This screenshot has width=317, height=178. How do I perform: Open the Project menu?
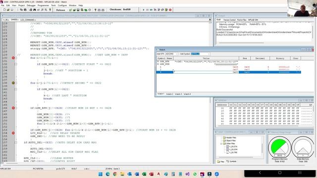pyautogui.click(x=21, y=5)
